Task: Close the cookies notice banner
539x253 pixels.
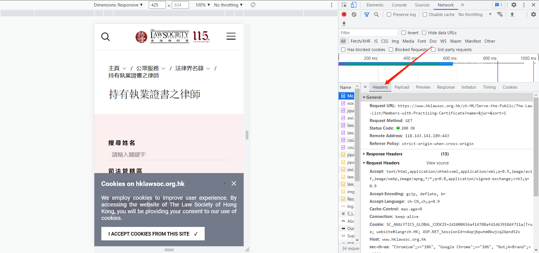Action: [x=234, y=183]
